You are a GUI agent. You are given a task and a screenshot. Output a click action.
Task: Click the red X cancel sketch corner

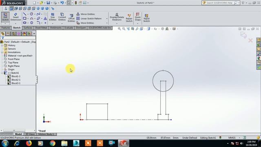point(250,40)
